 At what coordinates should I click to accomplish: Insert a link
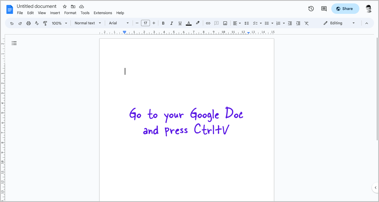click(208, 23)
